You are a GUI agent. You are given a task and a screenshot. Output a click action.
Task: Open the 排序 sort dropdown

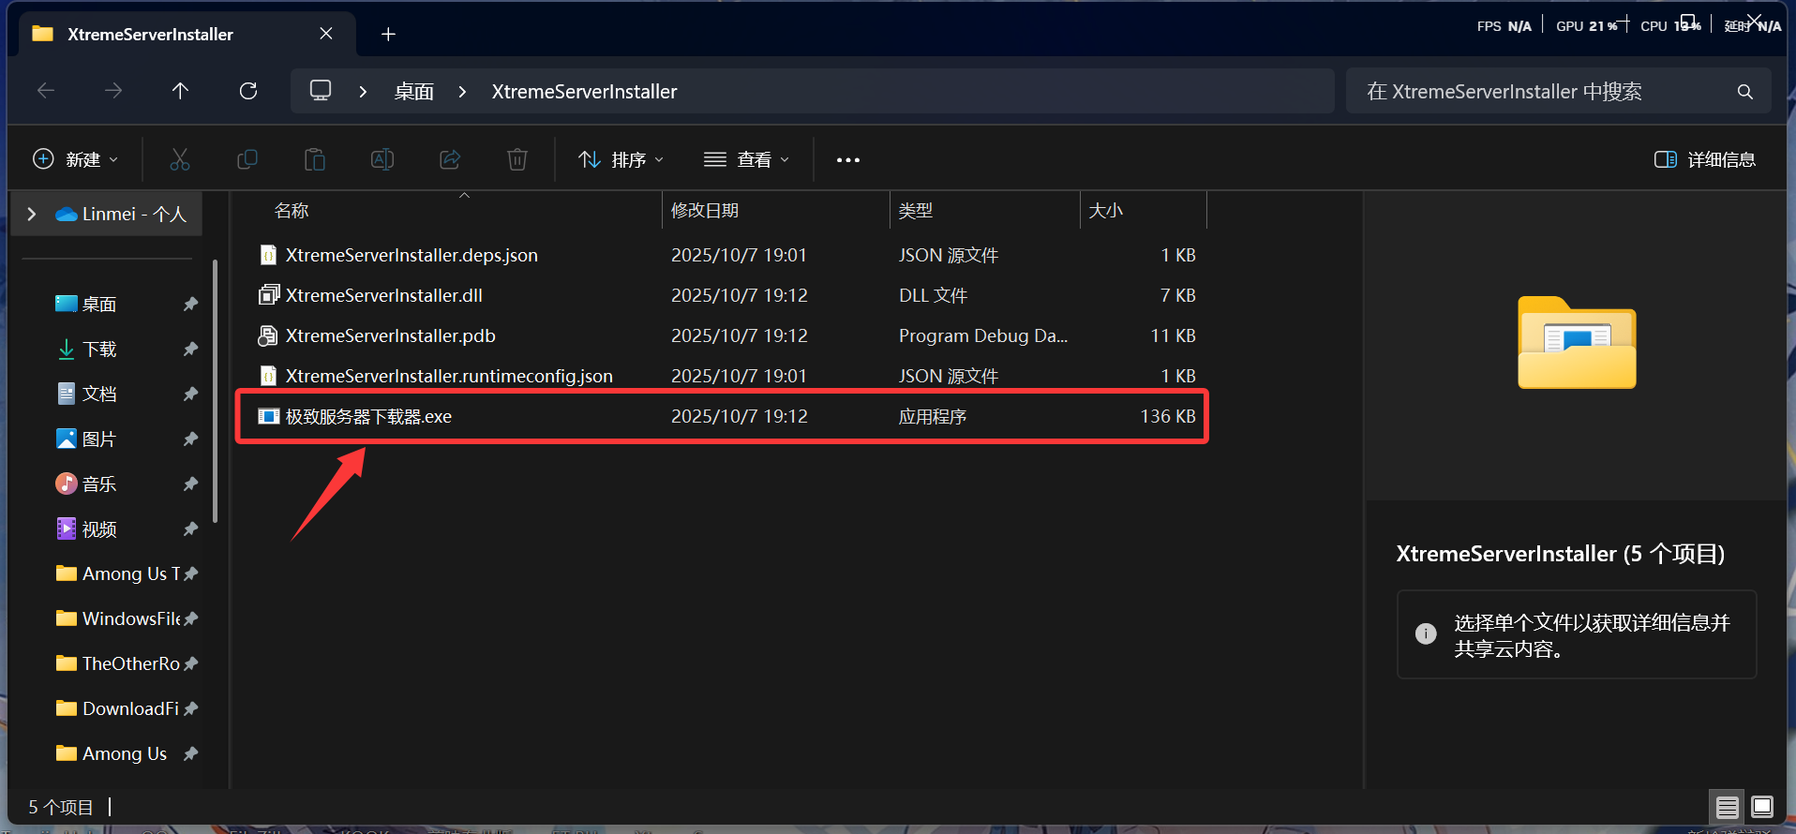click(x=621, y=159)
